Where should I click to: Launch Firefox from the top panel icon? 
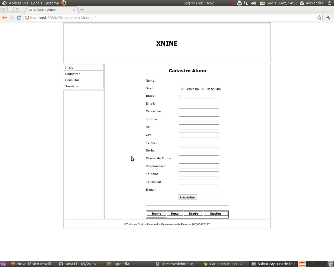click(63, 3)
